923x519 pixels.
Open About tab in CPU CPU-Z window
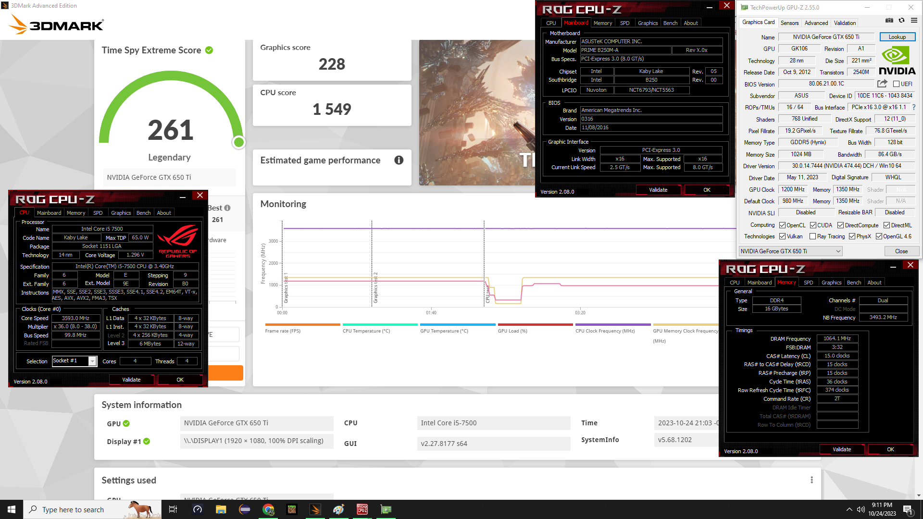[x=164, y=213]
